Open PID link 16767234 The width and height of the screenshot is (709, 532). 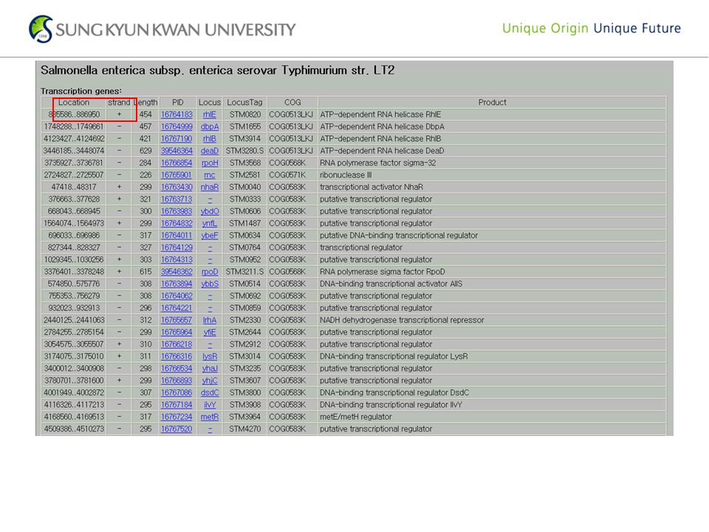click(x=177, y=417)
